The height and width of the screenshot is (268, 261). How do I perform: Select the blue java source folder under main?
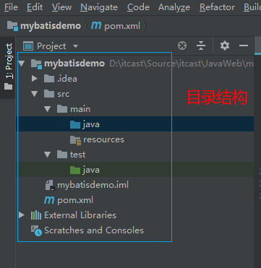tap(135, 124)
